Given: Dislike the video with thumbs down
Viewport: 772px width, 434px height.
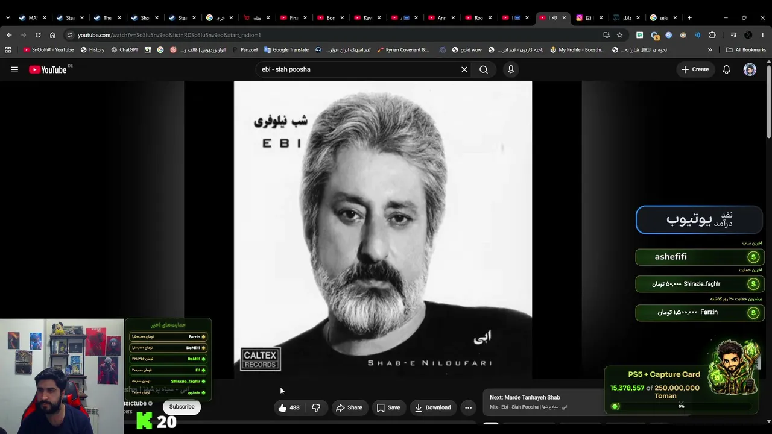Looking at the screenshot, I should (316, 407).
